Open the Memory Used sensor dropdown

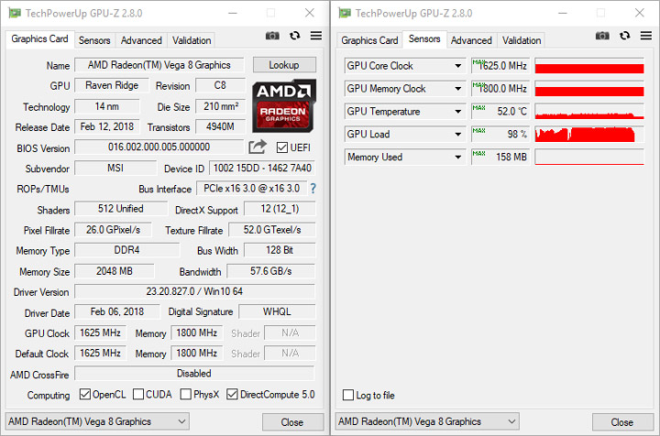tap(457, 157)
